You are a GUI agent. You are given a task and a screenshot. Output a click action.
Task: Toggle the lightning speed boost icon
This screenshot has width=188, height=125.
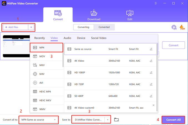tap(182, 27)
